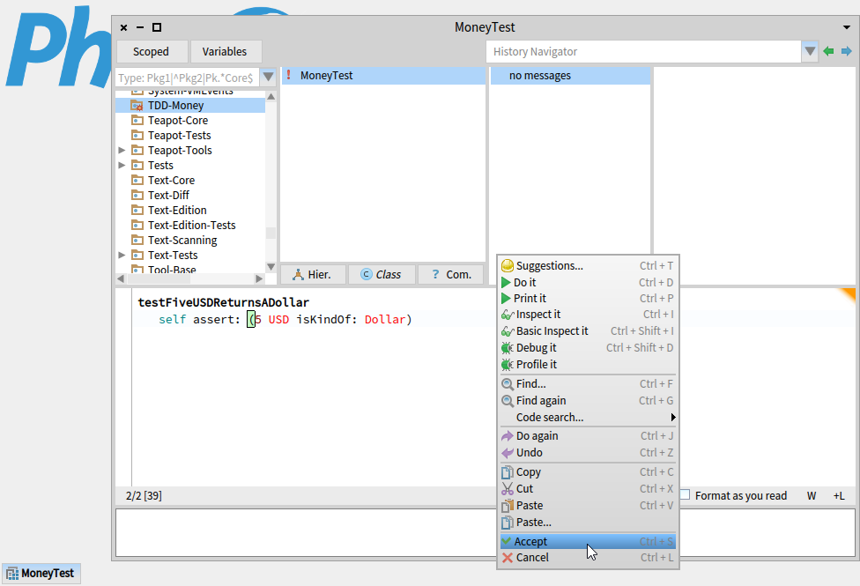Click the Paste clipboard icon
Image resolution: width=860 pixels, height=586 pixels.
[508, 506]
